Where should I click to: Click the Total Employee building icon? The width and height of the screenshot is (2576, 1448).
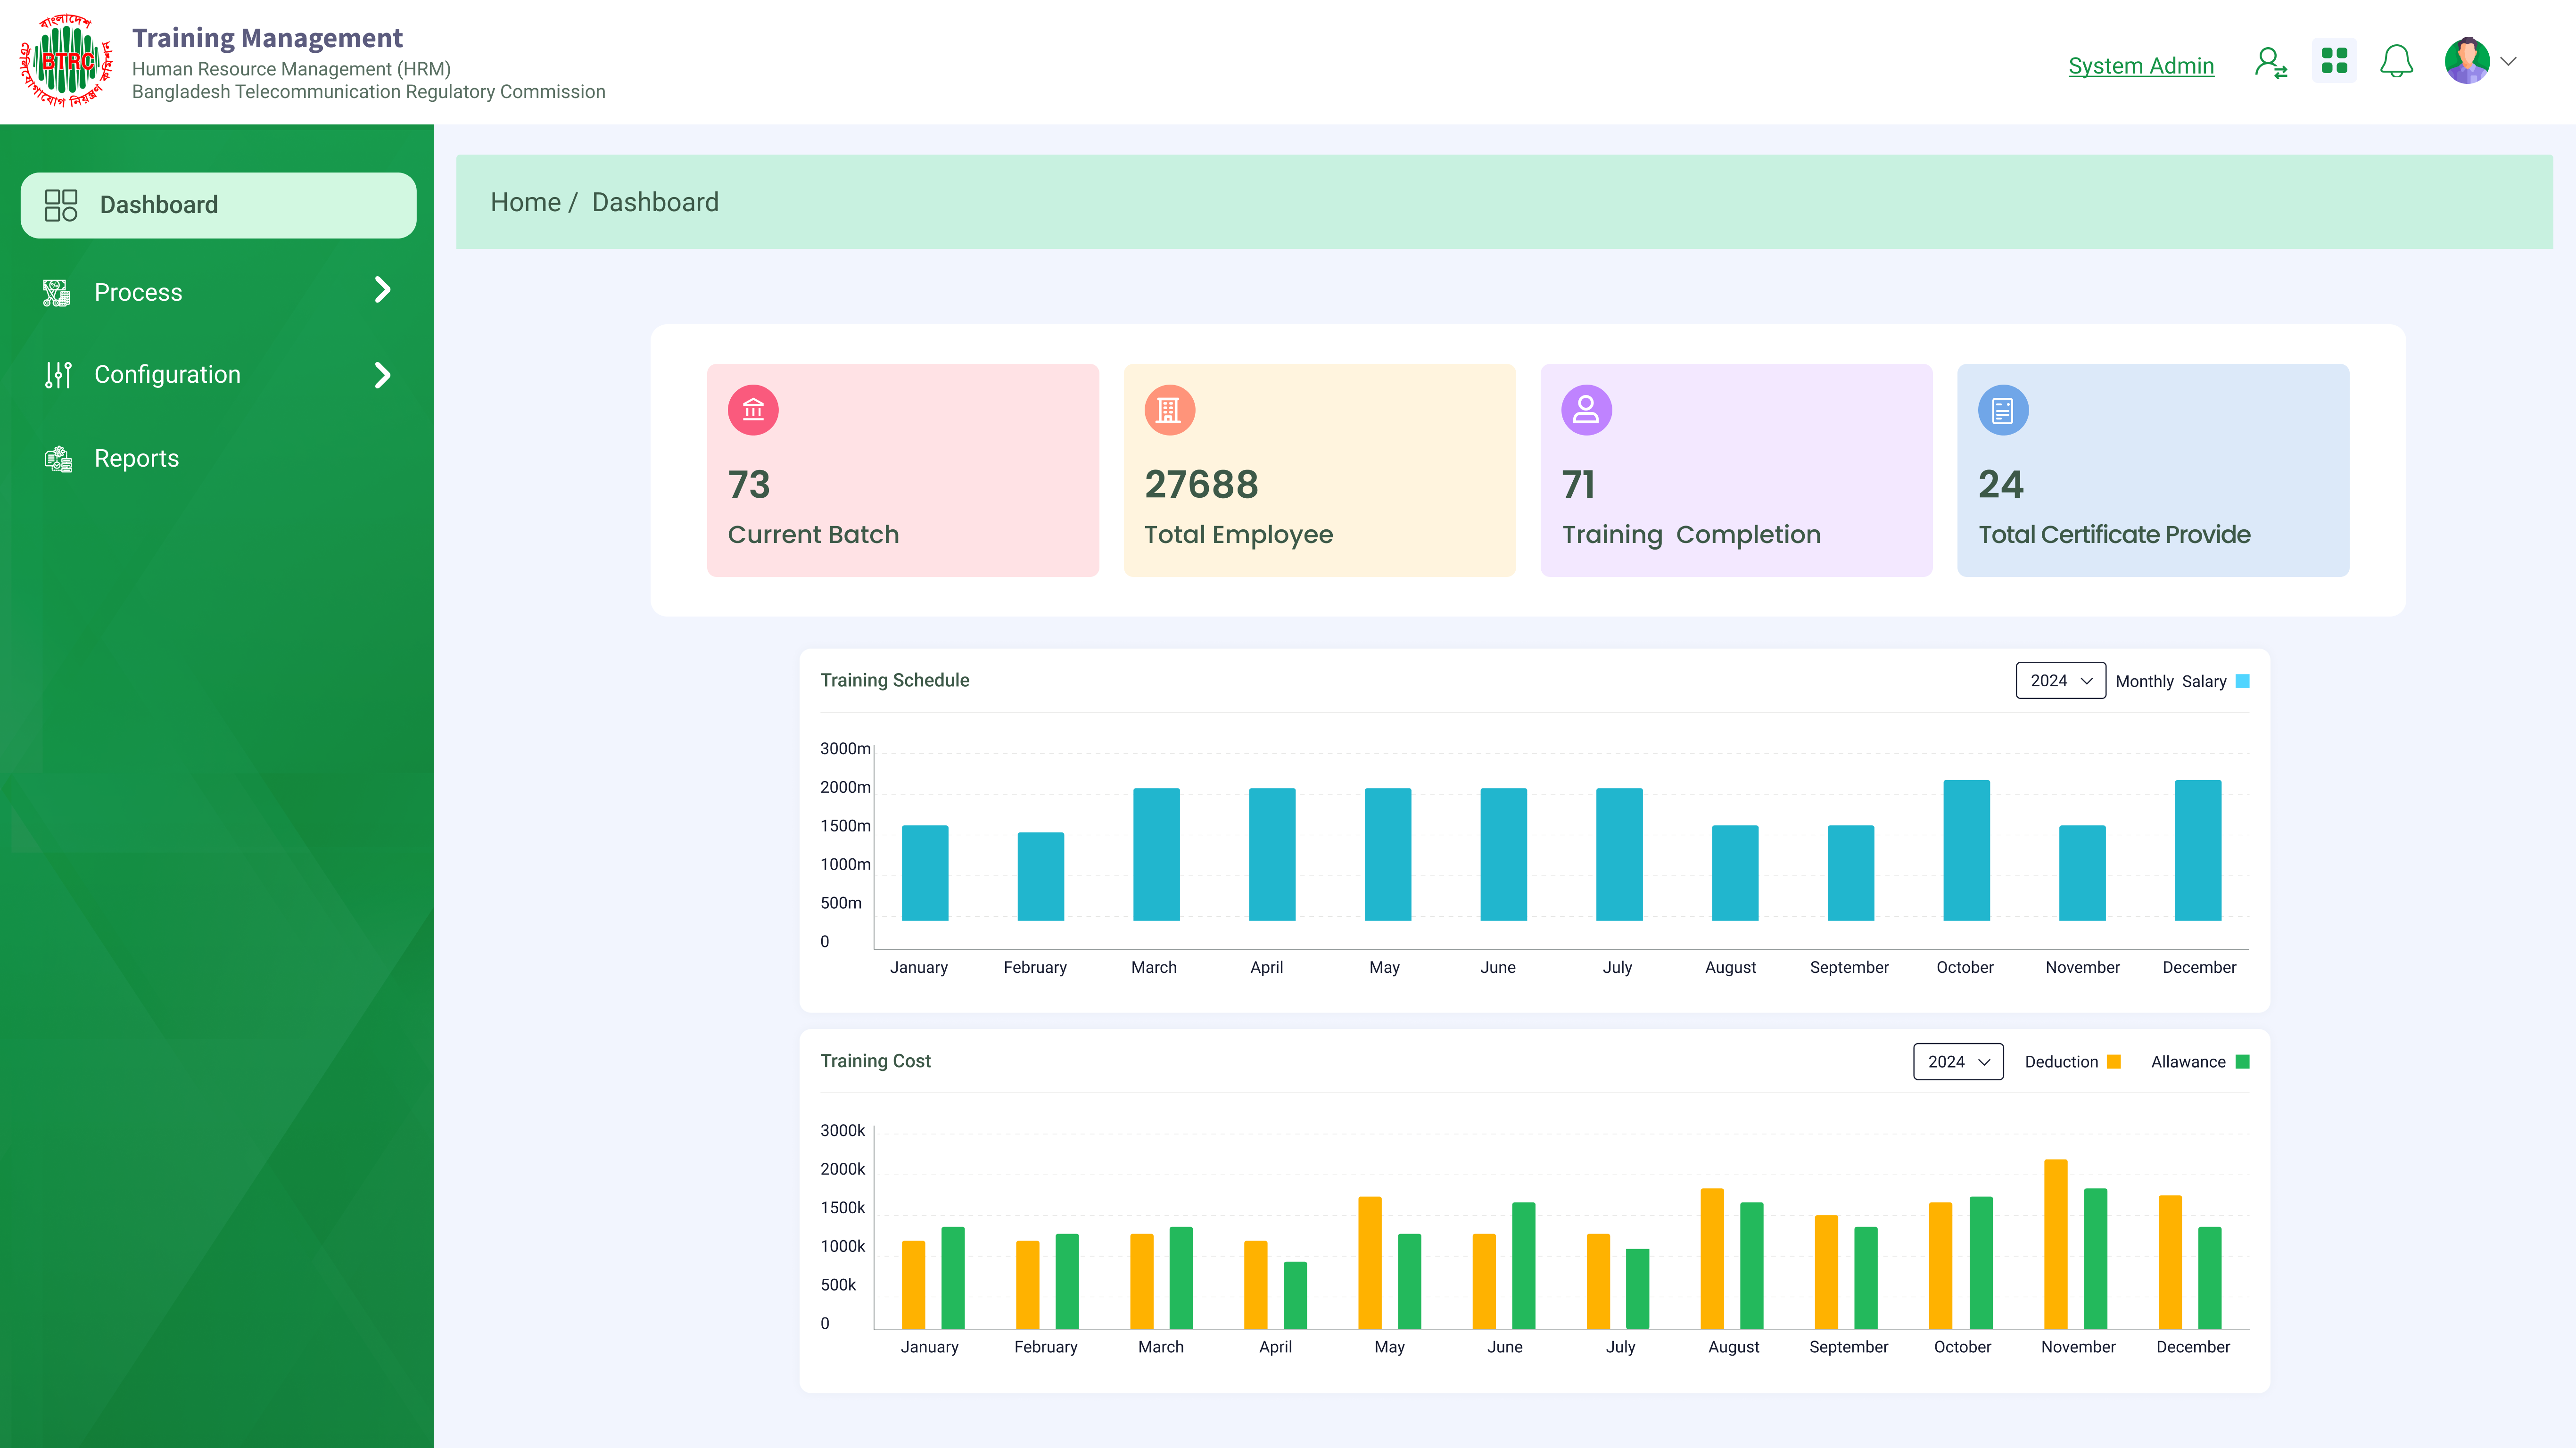[x=1169, y=410]
